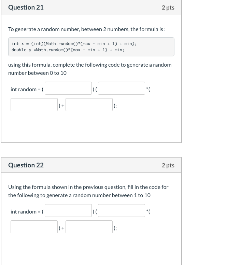This screenshot has height=275, width=227.
Task: Click the first blank in Question 21
Action: 68,88
